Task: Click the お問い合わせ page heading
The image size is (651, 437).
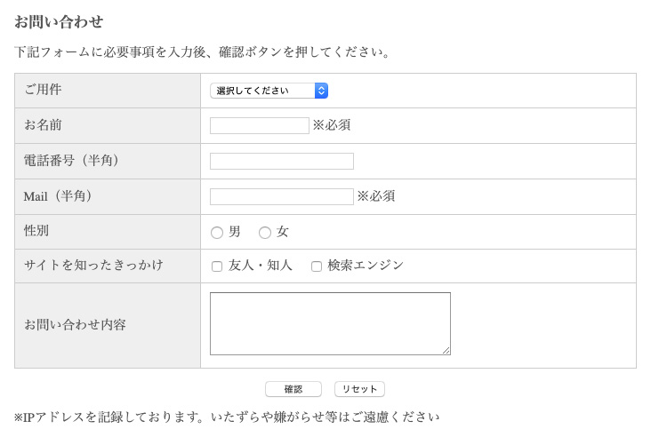Action: 59,22
